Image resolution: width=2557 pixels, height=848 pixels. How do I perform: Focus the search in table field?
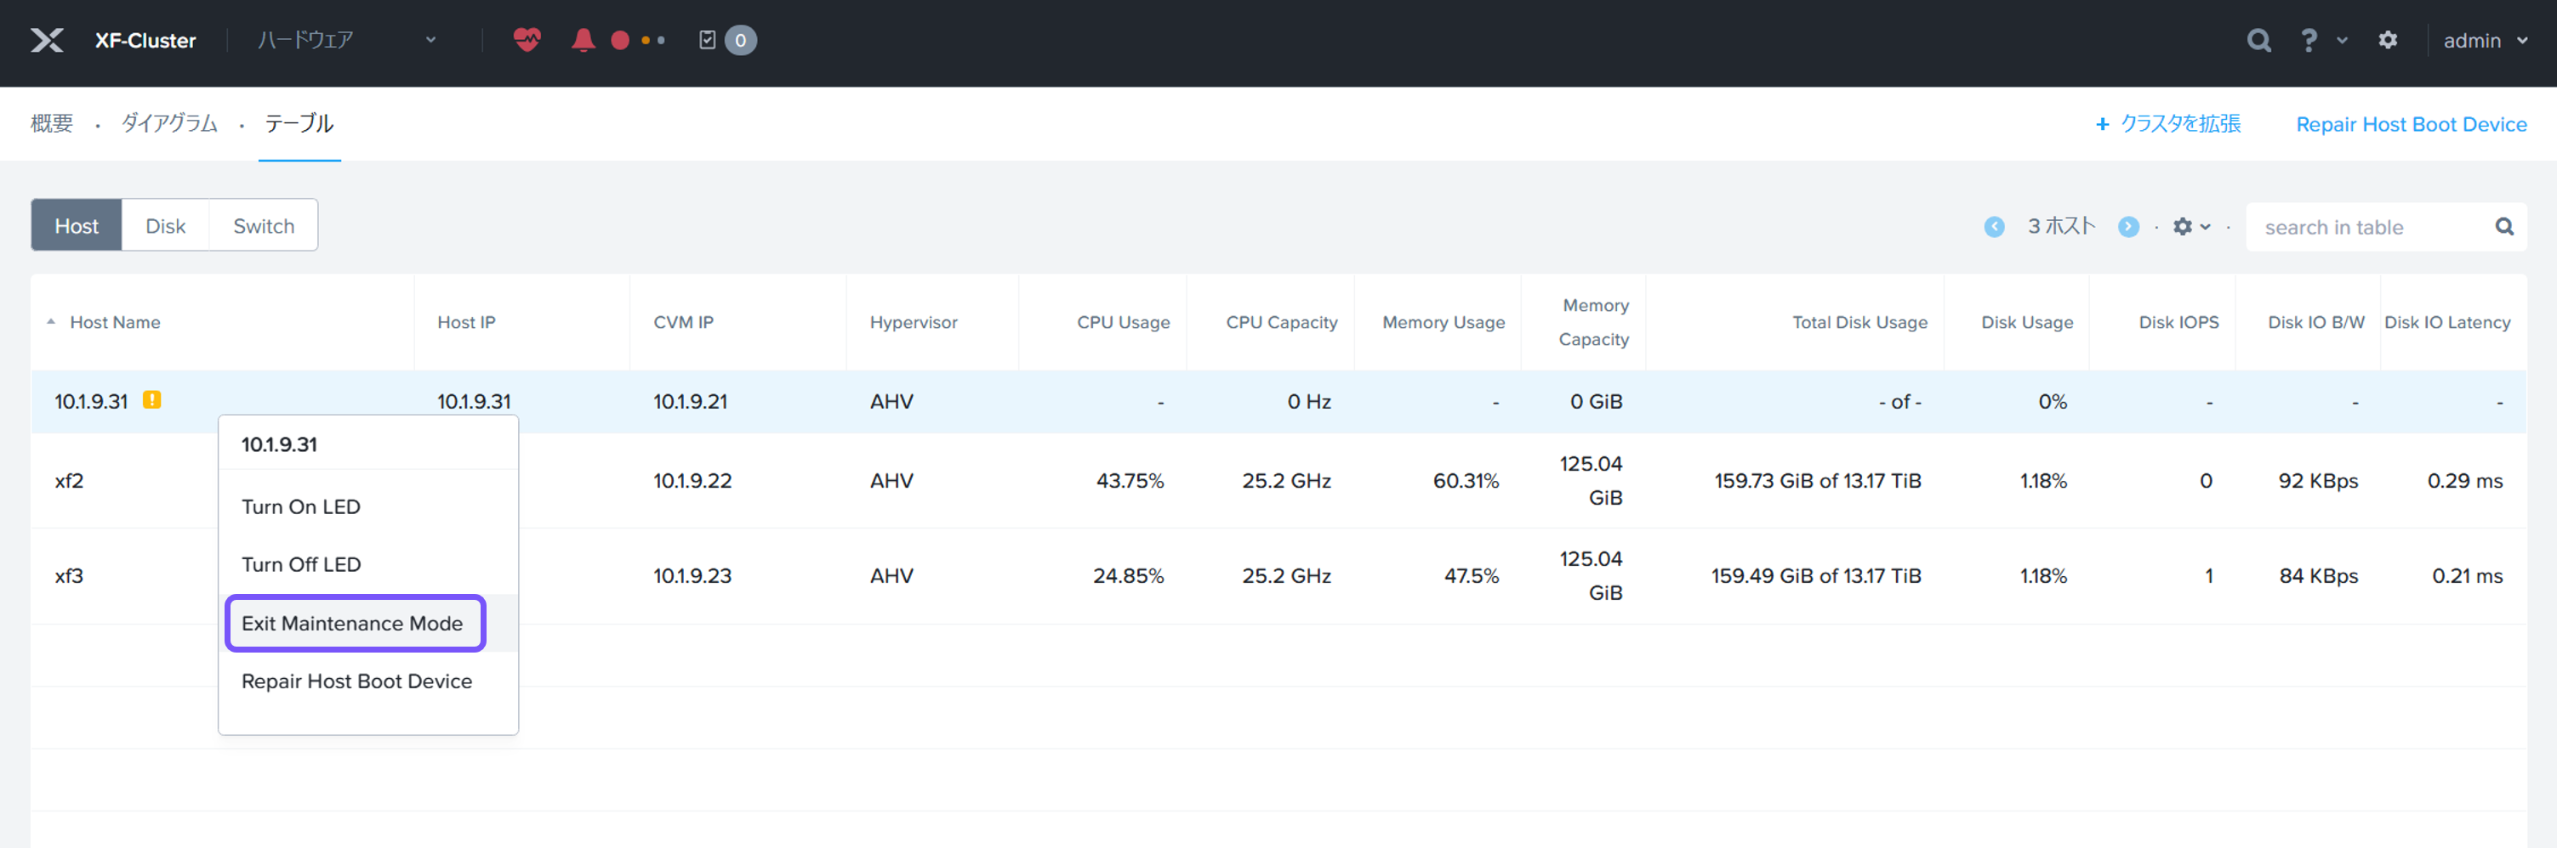(x=2371, y=227)
